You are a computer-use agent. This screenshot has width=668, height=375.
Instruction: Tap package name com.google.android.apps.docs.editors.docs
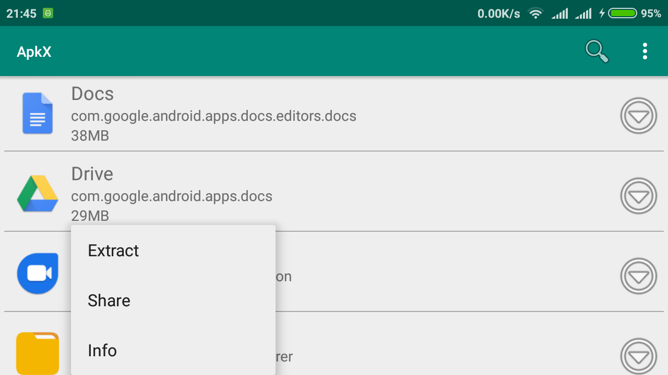[x=214, y=116]
